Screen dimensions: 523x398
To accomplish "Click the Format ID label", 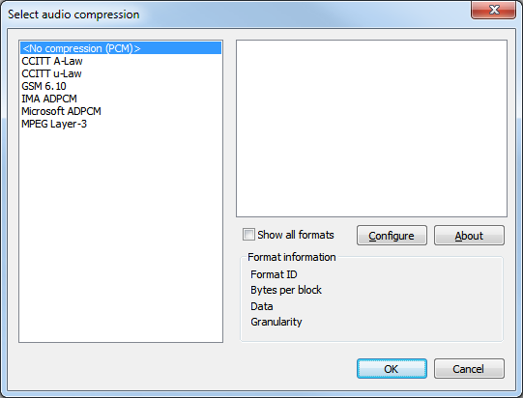I will [x=274, y=274].
